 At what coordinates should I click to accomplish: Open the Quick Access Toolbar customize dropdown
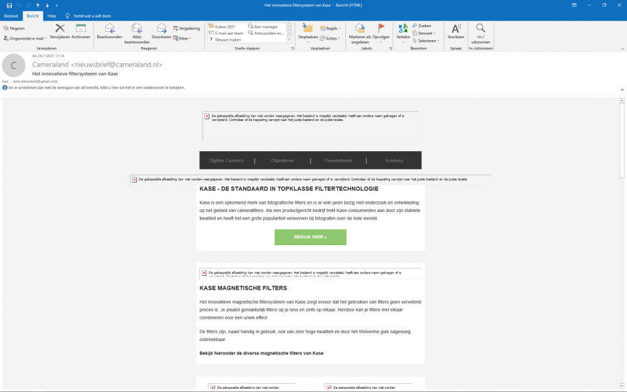pos(56,5)
